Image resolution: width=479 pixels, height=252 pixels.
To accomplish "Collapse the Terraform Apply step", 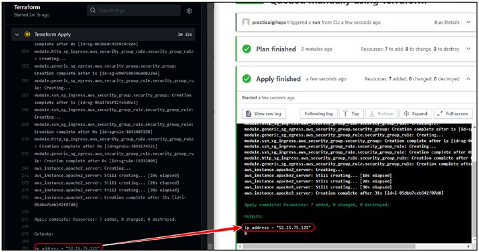I will coord(17,34).
